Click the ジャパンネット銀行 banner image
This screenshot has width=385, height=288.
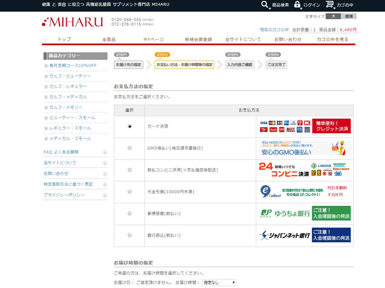pos(305,235)
